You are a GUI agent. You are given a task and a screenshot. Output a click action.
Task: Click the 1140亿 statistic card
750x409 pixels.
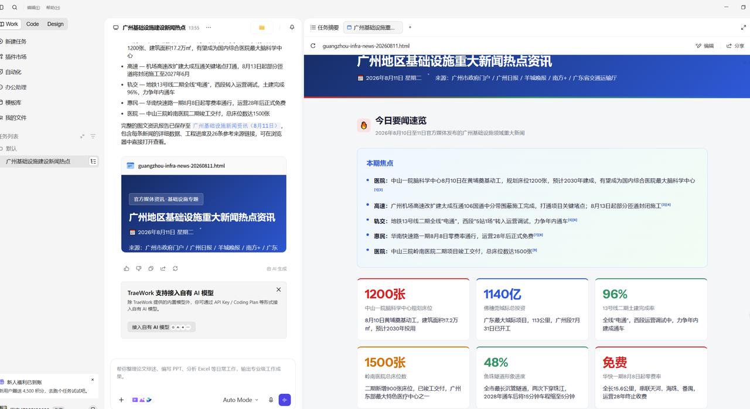point(532,309)
